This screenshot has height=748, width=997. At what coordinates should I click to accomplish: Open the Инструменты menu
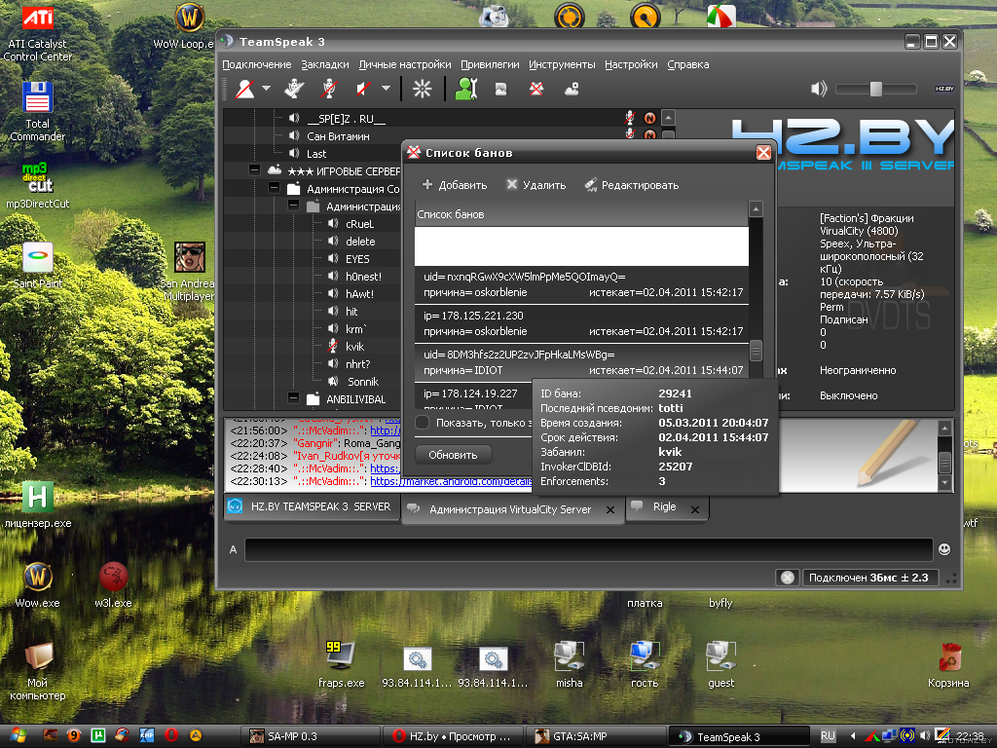pyautogui.click(x=562, y=64)
